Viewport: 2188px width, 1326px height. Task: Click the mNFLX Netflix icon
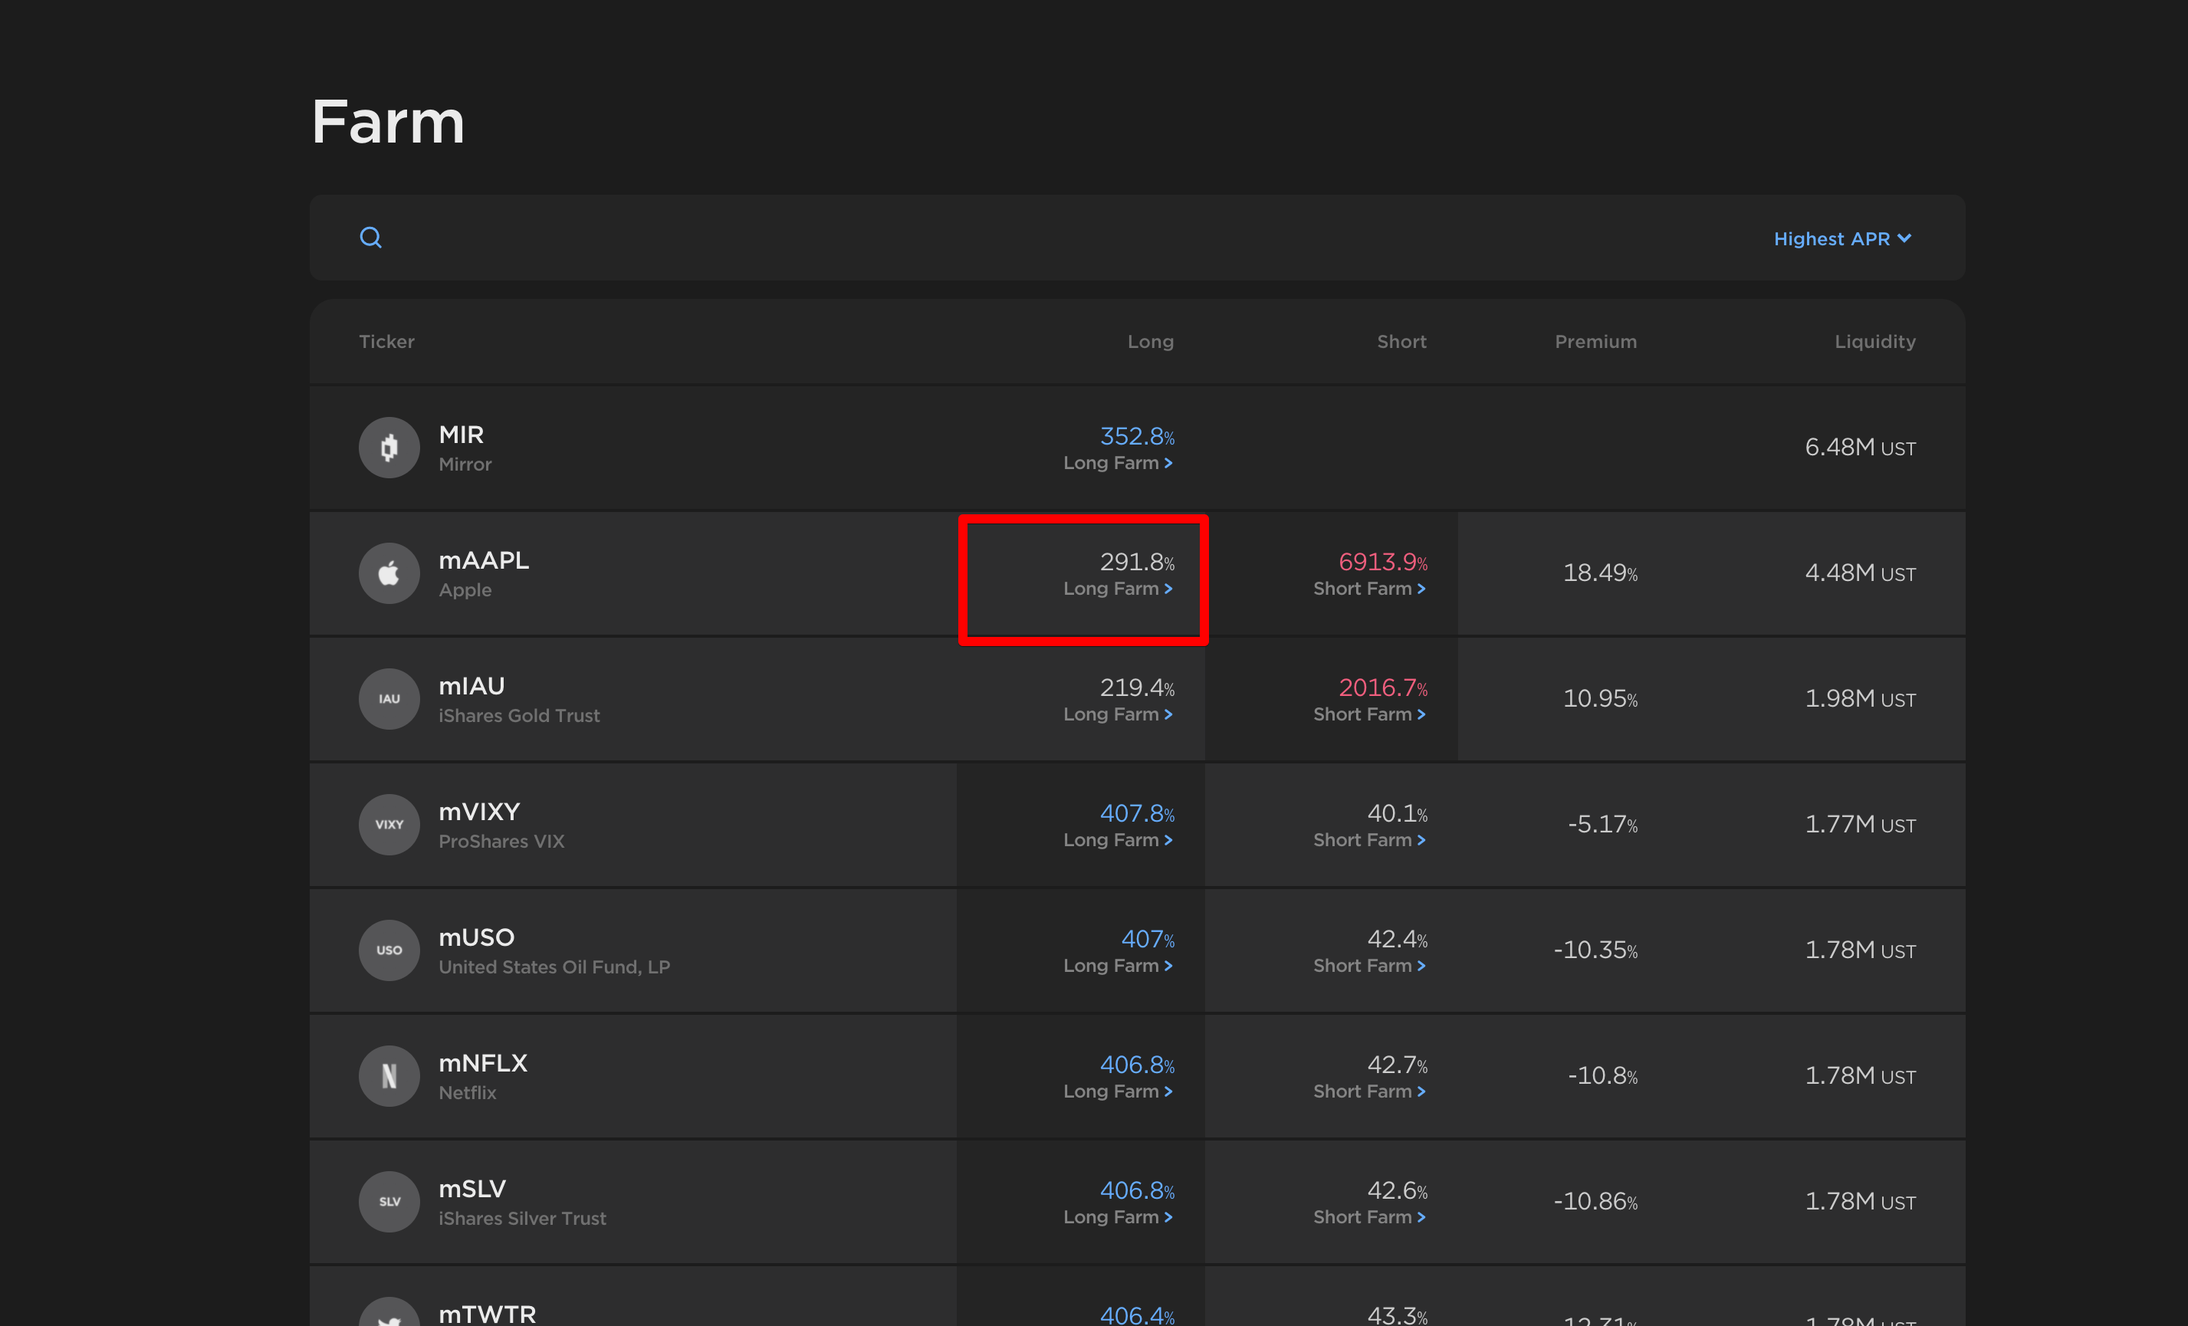(x=389, y=1075)
